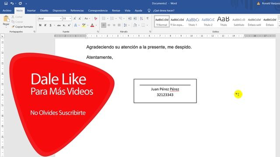Toggle subscript formatting

[x=64, y=25]
